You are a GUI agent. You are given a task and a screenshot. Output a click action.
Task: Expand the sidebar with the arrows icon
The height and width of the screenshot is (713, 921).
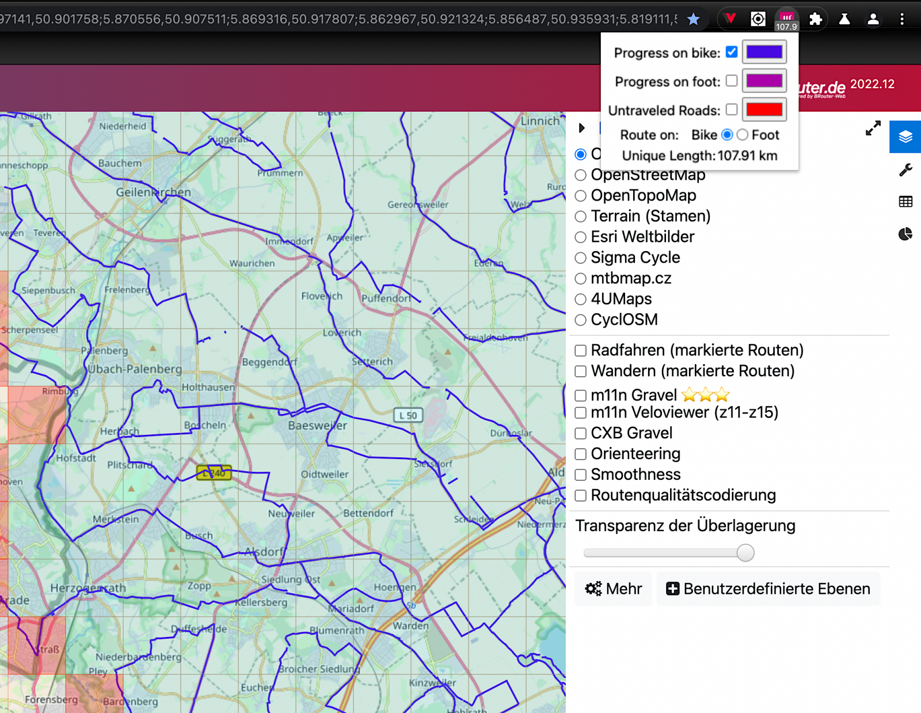pos(873,128)
